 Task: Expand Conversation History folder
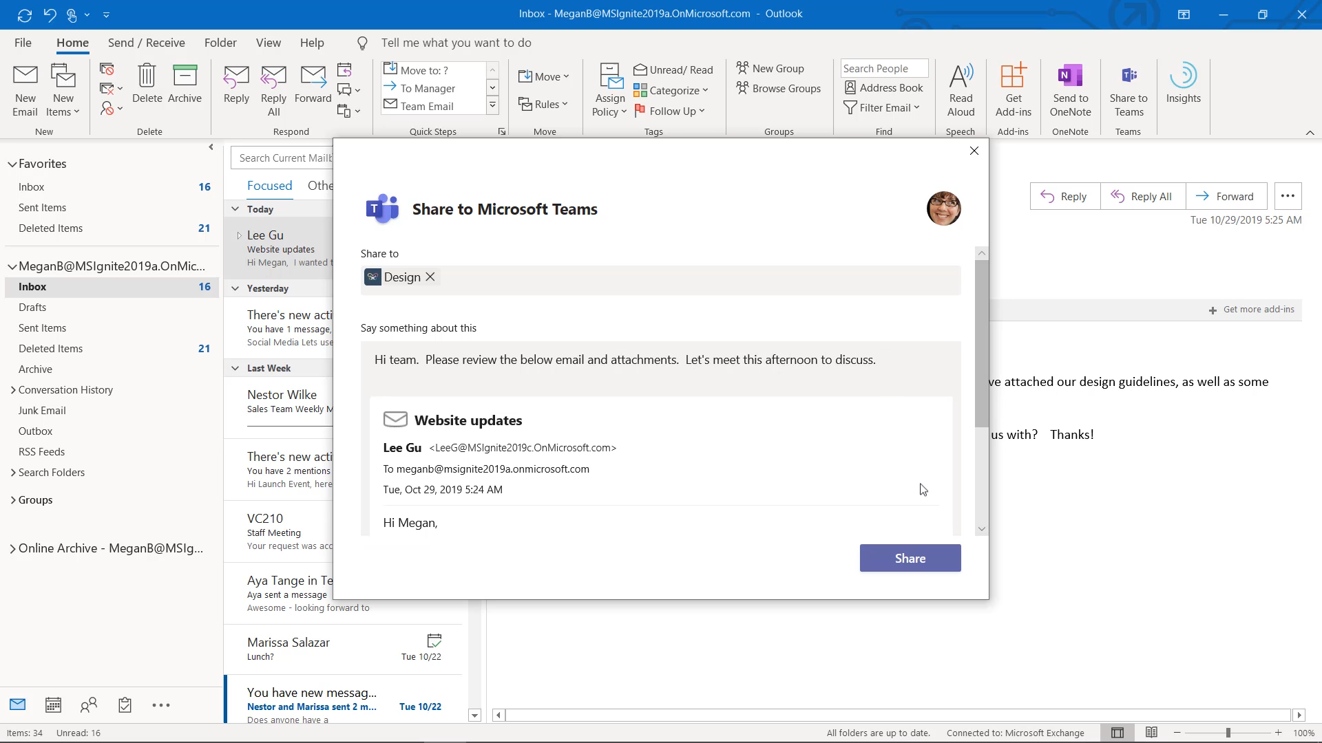point(13,390)
